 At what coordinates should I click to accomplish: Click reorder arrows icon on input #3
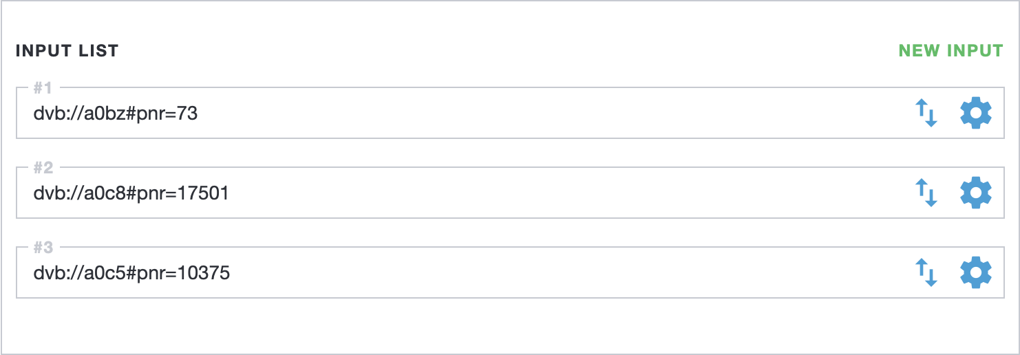pos(926,272)
